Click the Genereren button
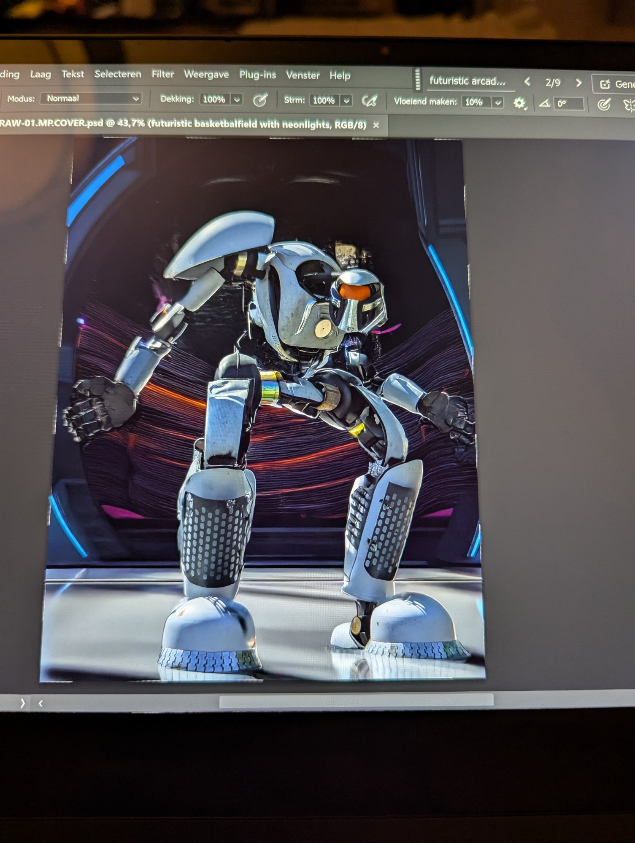Viewport: 635px width, 843px height. (614, 84)
